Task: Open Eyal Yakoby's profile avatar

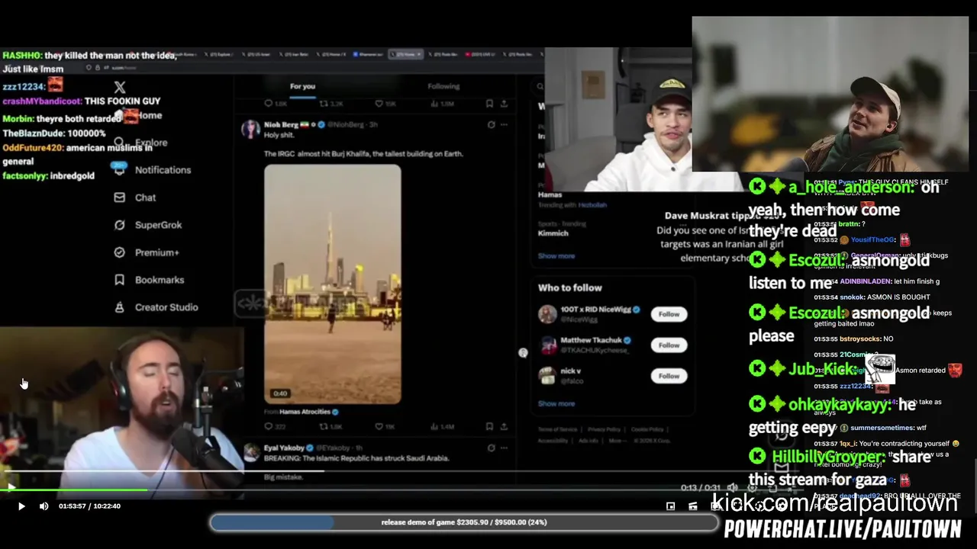Action: click(250, 452)
